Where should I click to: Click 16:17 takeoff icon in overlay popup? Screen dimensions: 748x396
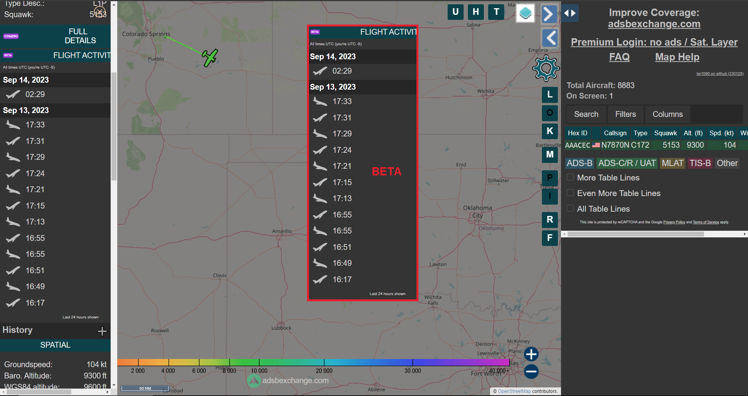point(320,279)
